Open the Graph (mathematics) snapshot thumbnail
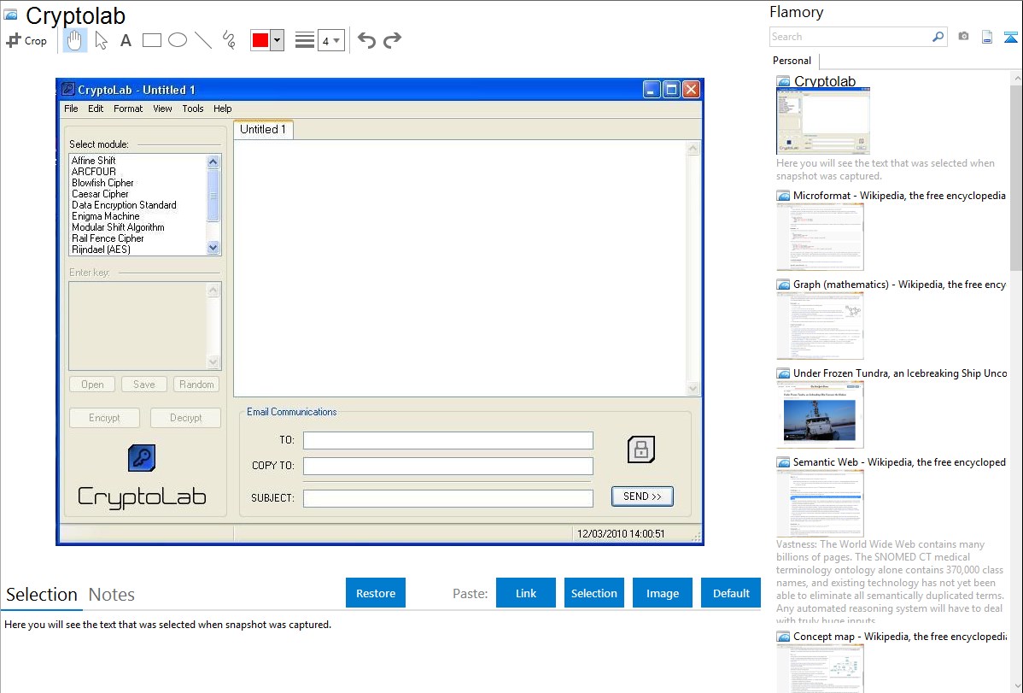This screenshot has height=693, width=1023. coord(820,326)
